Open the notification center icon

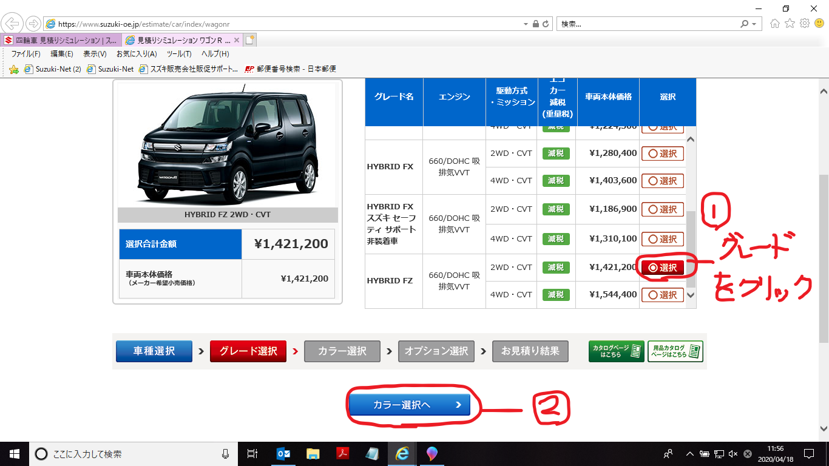pos(808,454)
